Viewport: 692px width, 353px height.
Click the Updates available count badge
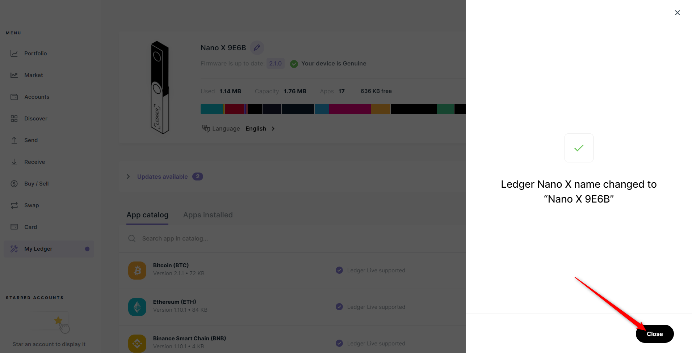point(198,176)
